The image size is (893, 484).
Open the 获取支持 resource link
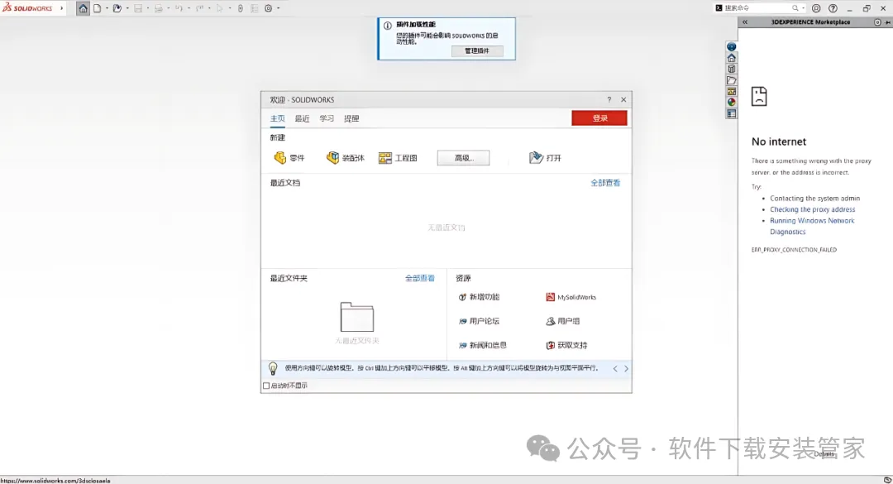(566, 345)
